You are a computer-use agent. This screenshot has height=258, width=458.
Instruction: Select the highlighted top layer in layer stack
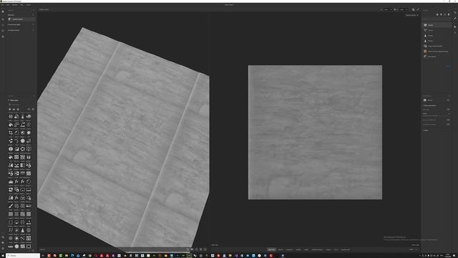pyautogui.click(x=437, y=25)
